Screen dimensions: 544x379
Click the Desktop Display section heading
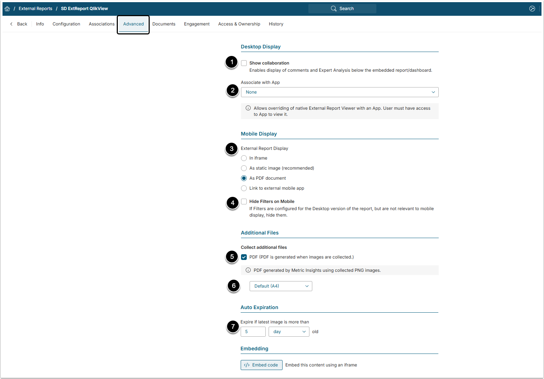click(x=261, y=47)
